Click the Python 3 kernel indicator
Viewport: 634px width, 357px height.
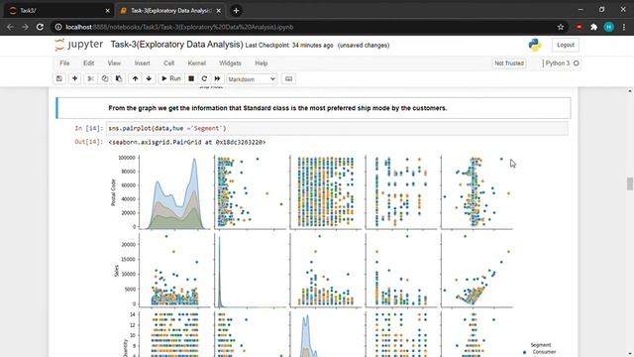tap(562, 63)
